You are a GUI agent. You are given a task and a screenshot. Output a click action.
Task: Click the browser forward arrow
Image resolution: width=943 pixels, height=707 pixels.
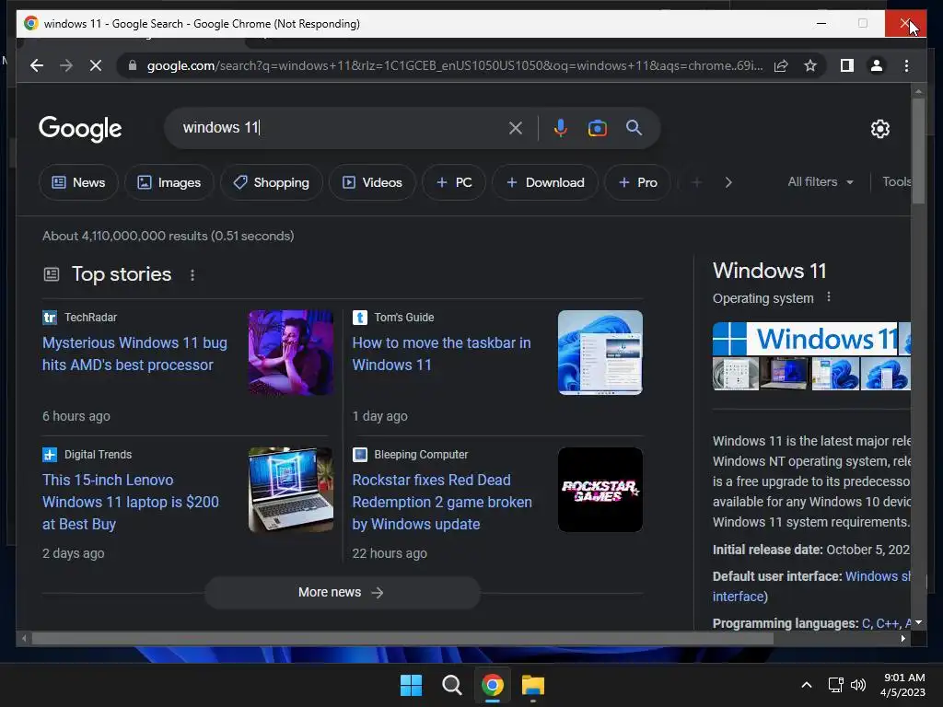tap(66, 65)
